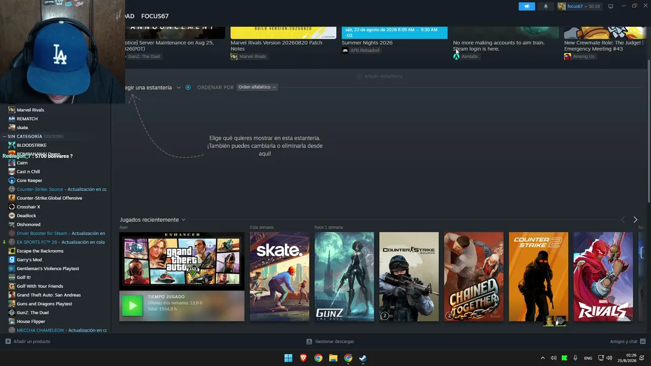Click the Crosshair X game icon
Image resolution: width=651 pixels, height=366 pixels.
tap(12, 207)
